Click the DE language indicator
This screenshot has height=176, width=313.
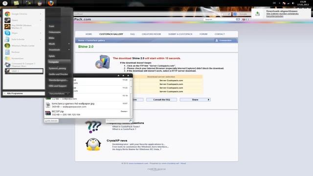274,3
